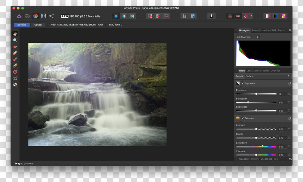Click the force pixel alignment icon

238,17
